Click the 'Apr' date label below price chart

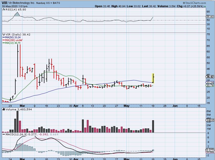click(x=76, y=106)
